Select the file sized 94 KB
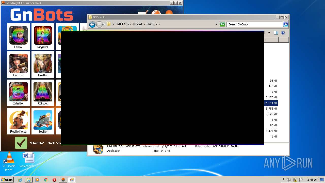This screenshot has width=325, height=183. click(273, 81)
